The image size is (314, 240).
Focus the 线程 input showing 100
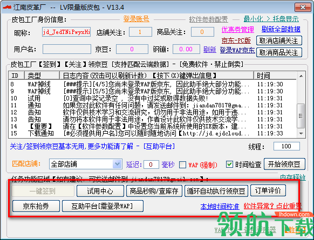point(286,146)
